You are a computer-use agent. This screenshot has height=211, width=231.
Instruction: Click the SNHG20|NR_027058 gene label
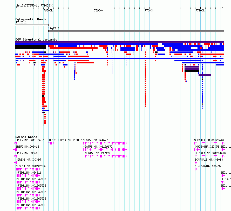click(207, 147)
